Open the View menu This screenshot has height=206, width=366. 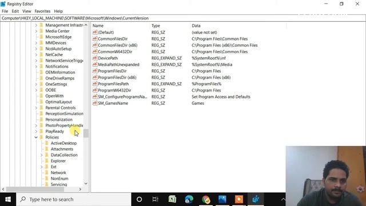coord(27,11)
